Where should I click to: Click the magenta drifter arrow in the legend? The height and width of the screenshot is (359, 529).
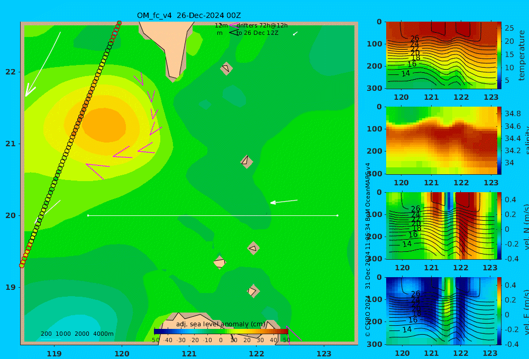coord(233,25)
